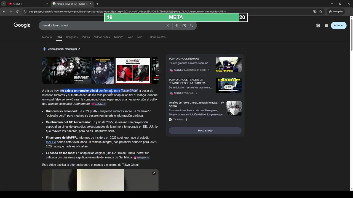Expand the embedded video fullscreen icon
This screenshot has height=198, width=353.
pos(154,173)
